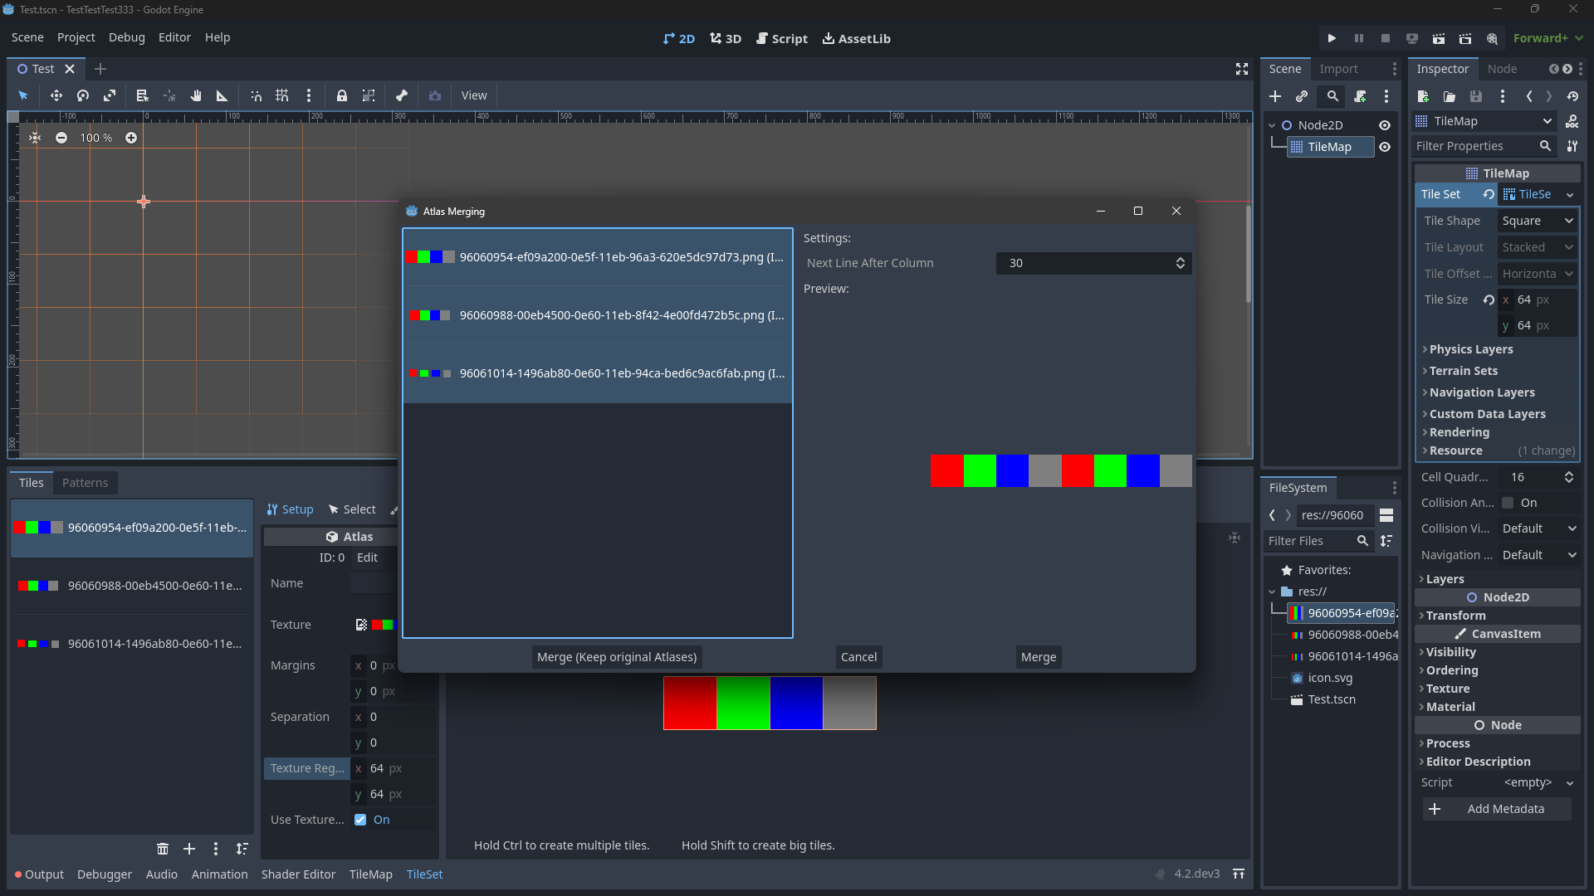Open the search properties icon in Inspector
The image size is (1594, 896).
[1546, 146]
